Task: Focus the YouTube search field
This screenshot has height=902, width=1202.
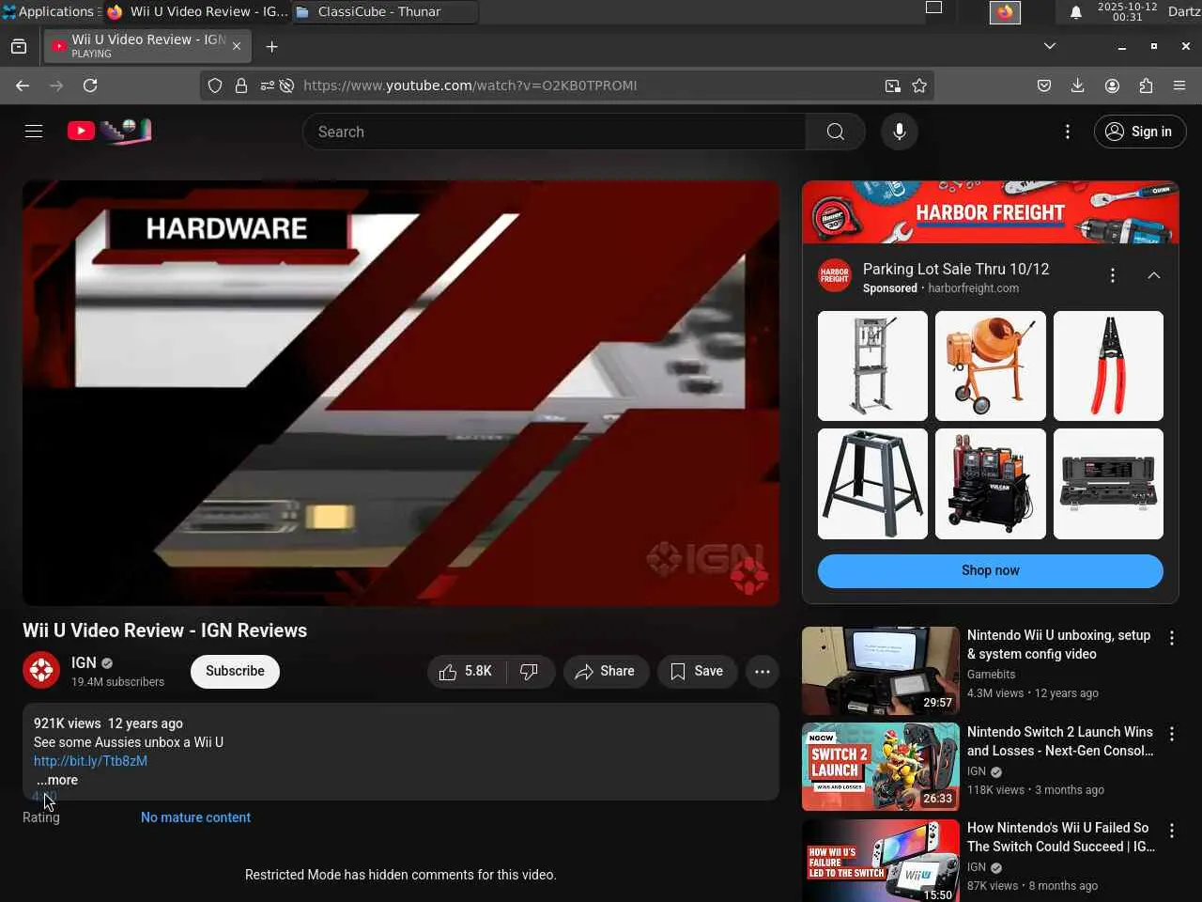Action: click(554, 132)
